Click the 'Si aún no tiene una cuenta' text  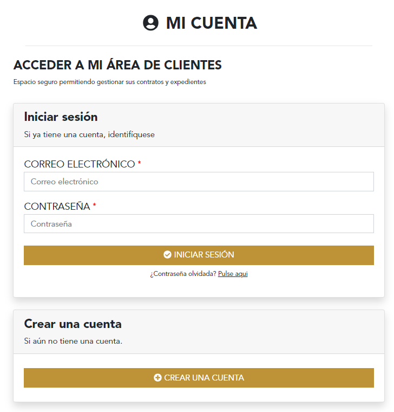pos(73,341)
